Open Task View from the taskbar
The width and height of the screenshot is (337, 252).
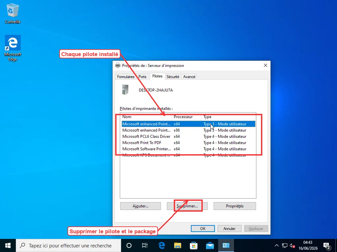tap(145, 245)
